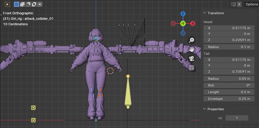
Task: Select the Tweak select tool icon
Action: [x=7, y=4]
